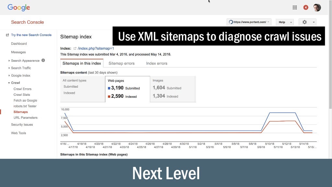Expand the Search Traffic section
Image resolution: width=332 pixels, height=187 pixels.
tap(9, 68)
